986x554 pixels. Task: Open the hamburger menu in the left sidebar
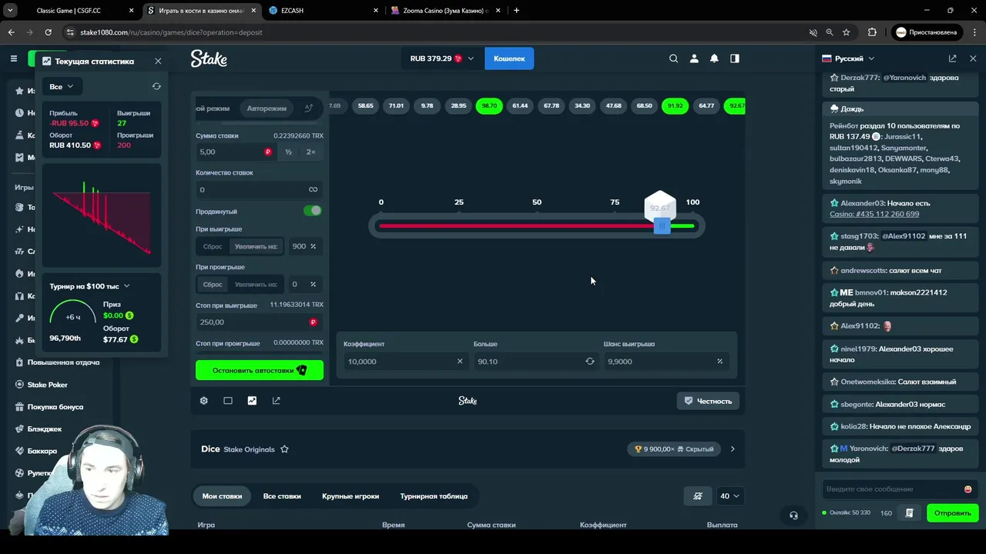13,58
